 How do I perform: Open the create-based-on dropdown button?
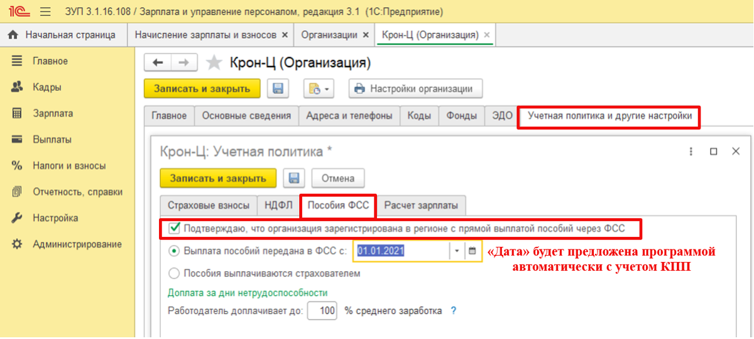coord(319,89)
